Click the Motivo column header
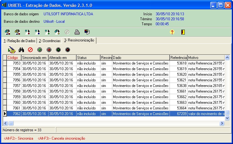 (206, 58)
